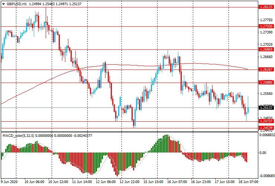The image size is (275, 186).
Task: Open the chart menu triangle beside GBPUSD,H1
Action: coord(3,4)
